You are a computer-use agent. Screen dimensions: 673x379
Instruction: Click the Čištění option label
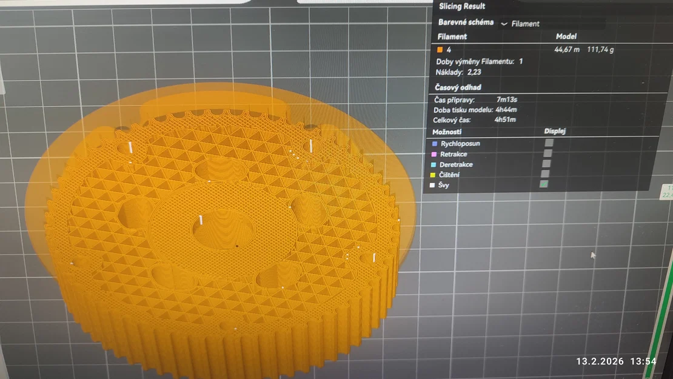tap(449, 175)
